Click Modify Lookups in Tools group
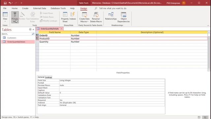Screen dimensions: 211x119 [48, 20]
